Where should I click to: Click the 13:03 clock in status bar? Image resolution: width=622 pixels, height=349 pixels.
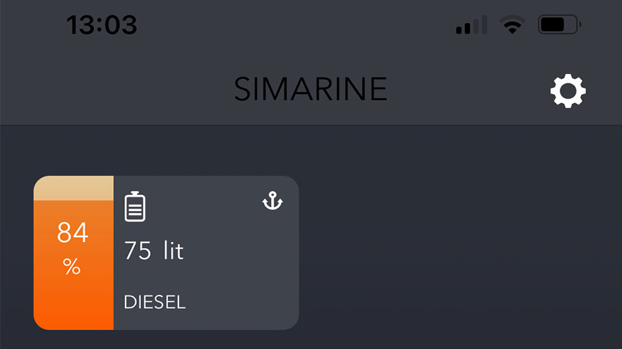[101, 25]
